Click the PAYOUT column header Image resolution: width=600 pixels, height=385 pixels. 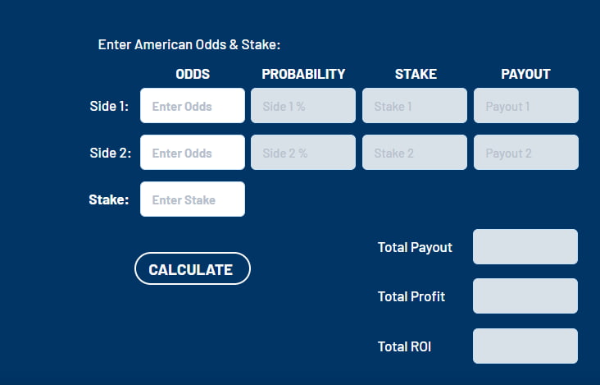click(x=525, y=74)
